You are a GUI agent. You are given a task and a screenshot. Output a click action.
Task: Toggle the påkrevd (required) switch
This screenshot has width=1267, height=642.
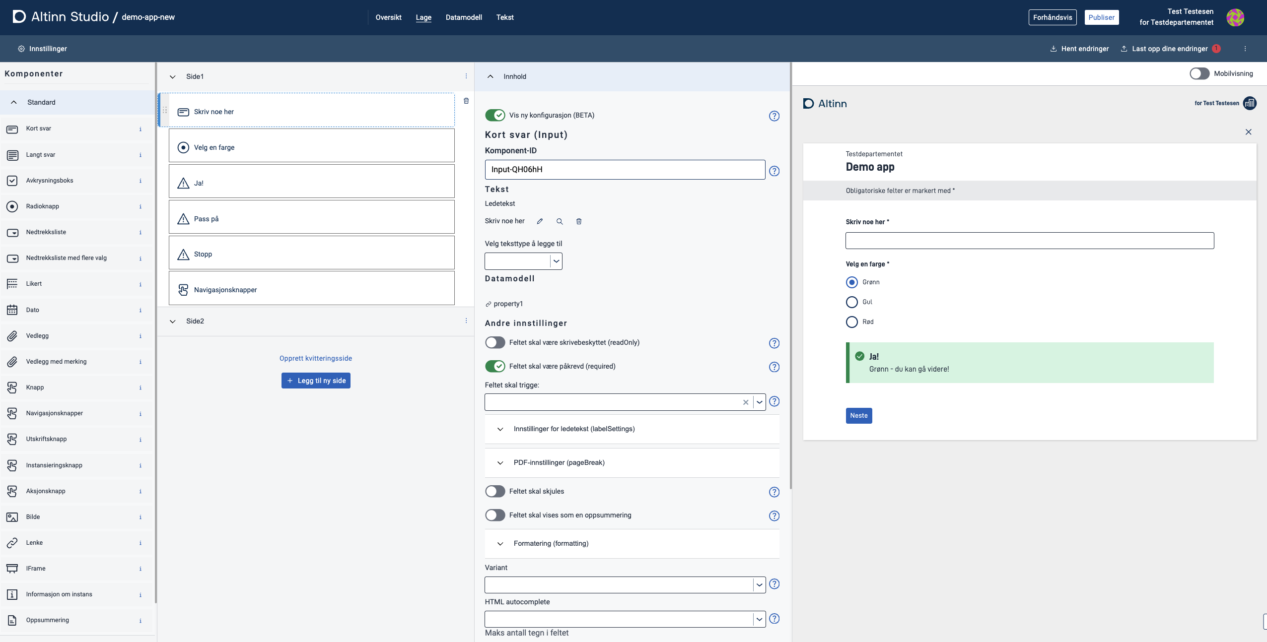[495, 366]
